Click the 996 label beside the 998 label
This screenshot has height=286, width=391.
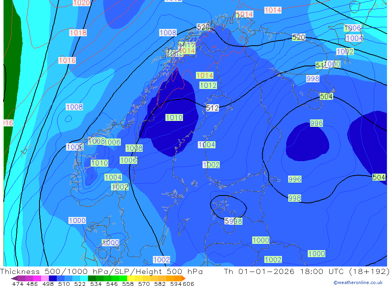click(295, 179)
